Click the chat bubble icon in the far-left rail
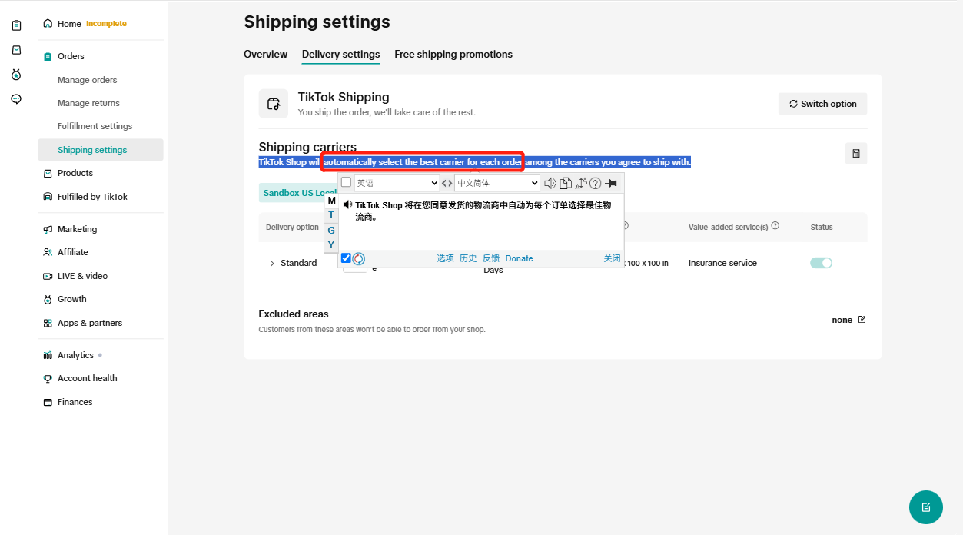The image size is (963, 535). 16,99
